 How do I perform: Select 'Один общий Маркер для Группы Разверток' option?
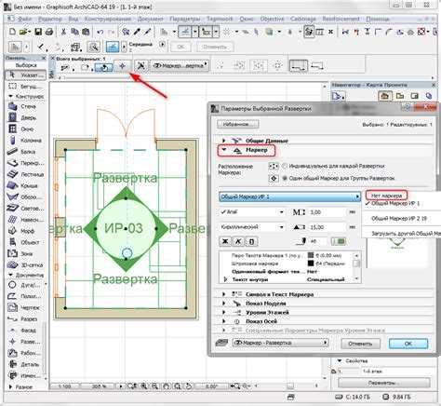click(x=285, y=179)
